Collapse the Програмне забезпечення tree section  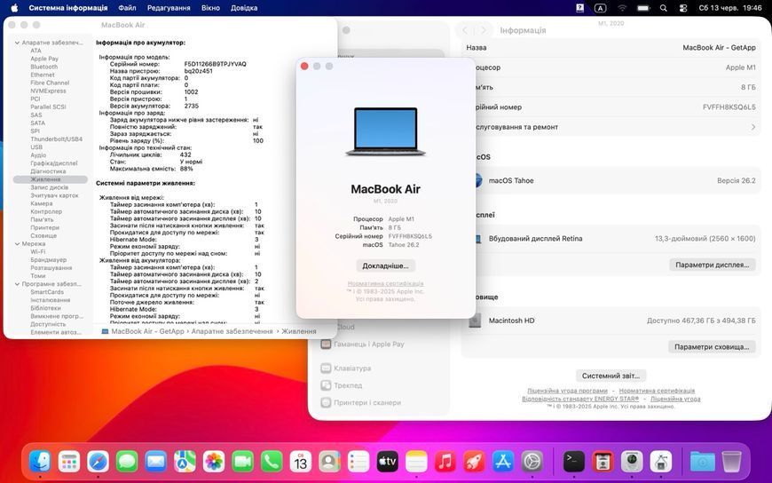pos(17,284)
